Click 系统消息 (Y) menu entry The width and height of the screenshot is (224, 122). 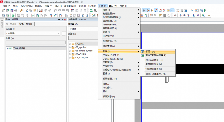[119, 97]
